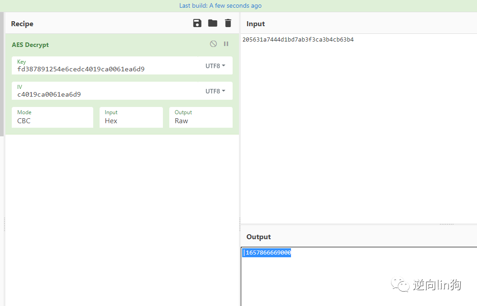This screenshot has width=477, height=306.
Task: Change the Output Raw format selector
Action: tap(201, 117)
